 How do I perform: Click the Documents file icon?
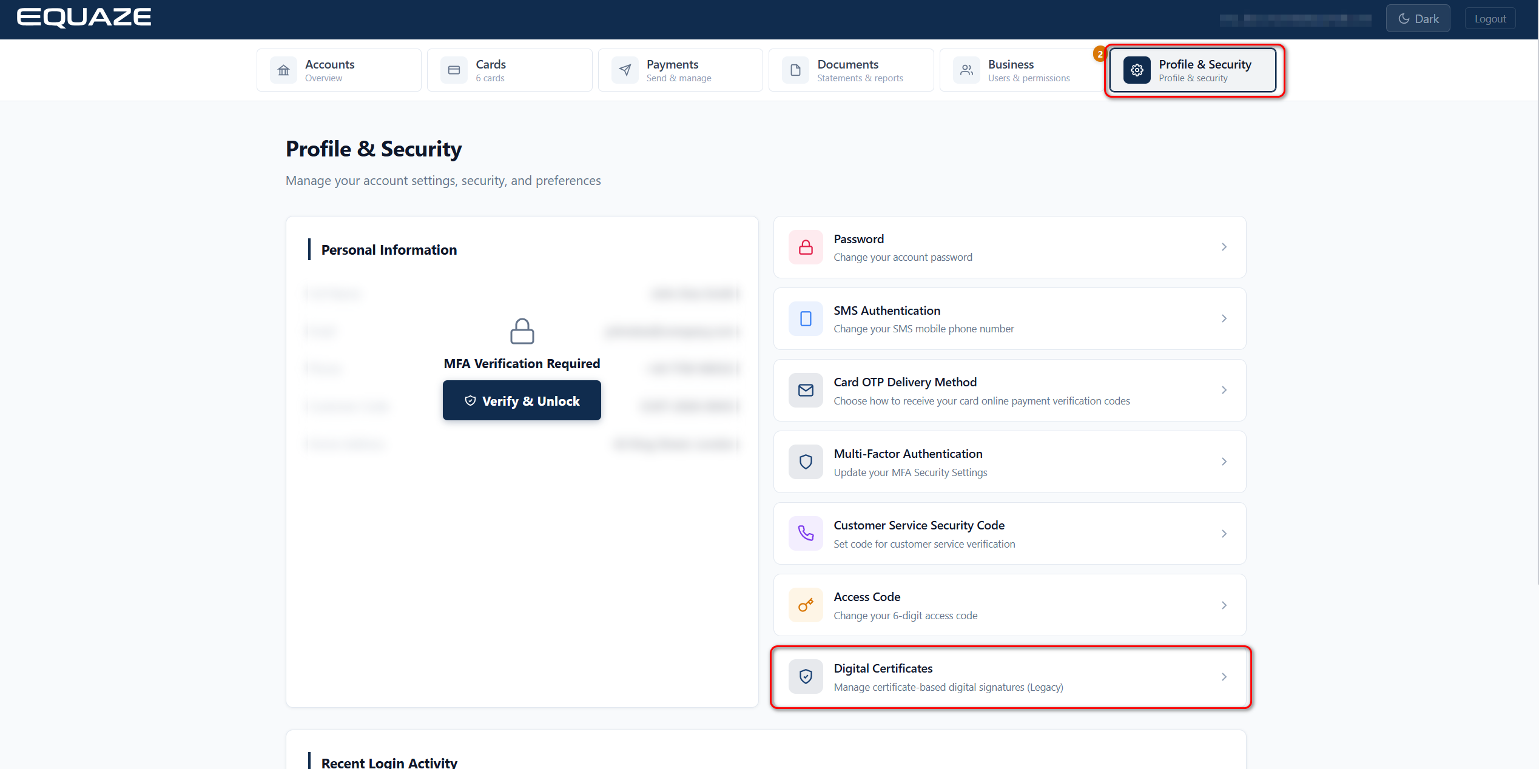click(795, 70)
